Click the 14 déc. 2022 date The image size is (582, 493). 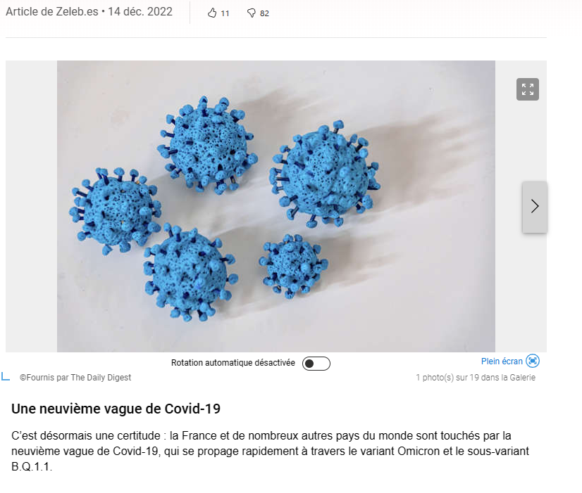(140, 11)
